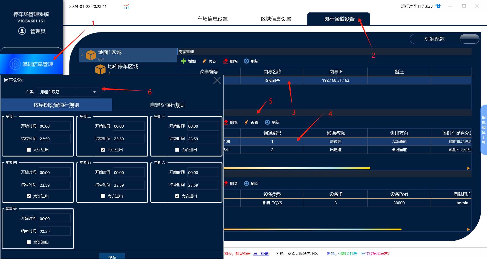The image size is (487, 259).
Task: Click the 马上备份 link
Action: (x=261, y=253)
